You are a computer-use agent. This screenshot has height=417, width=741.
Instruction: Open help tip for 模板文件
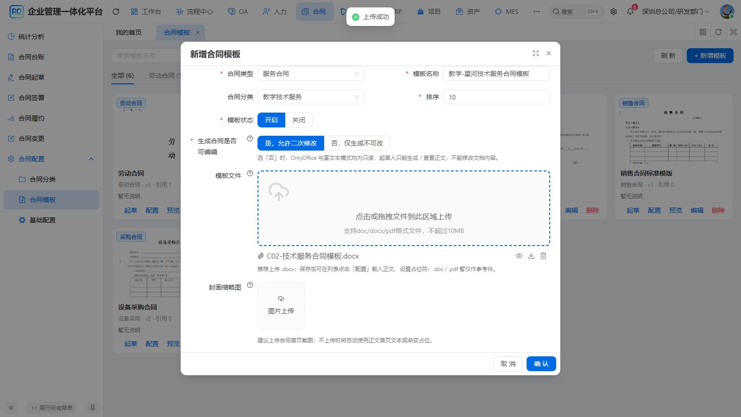coord(250,173)
